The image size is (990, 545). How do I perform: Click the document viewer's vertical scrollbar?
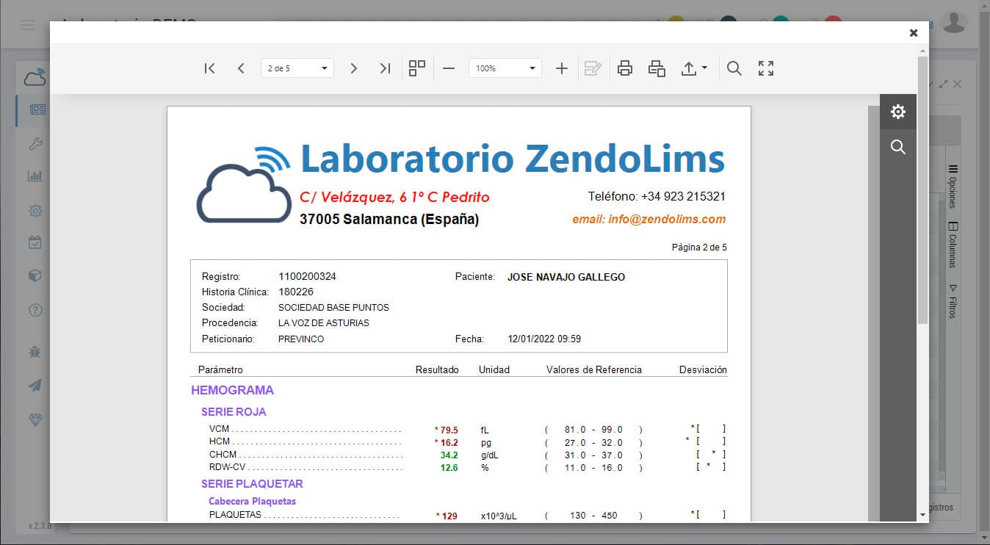pos(873,294)
